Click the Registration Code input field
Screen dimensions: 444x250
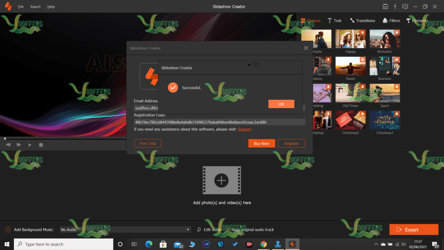(x=219, y=122)
